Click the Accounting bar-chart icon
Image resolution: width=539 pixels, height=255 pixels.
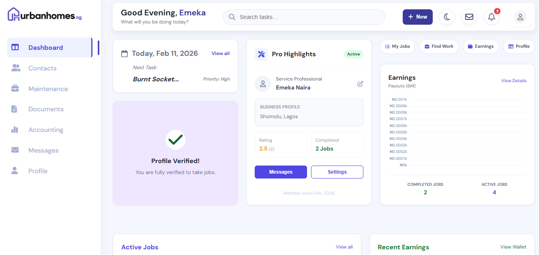15,130
